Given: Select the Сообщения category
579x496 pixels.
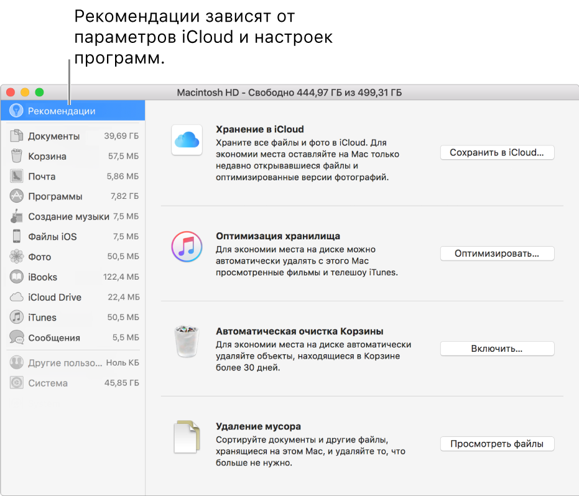Looking at the screenshot, I should (73, 338).
